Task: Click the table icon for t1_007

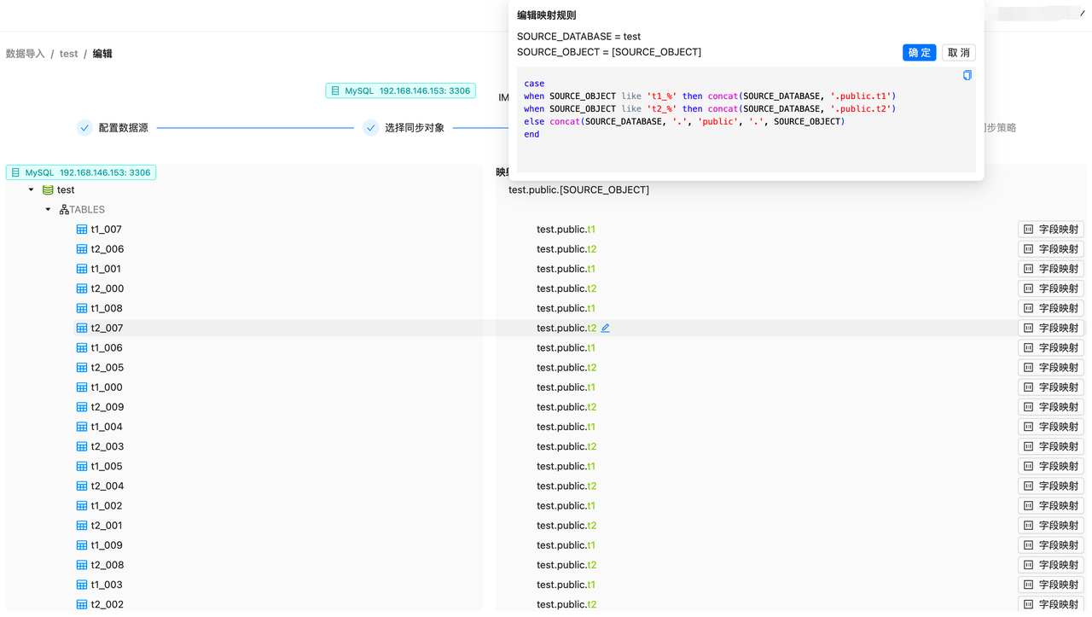Action: pyautogui.click(x=82, y=230)
